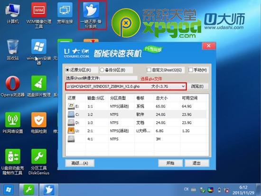Expand the gho image file dropdown
The width and height of the screenshot is (261, 196).
183,87
